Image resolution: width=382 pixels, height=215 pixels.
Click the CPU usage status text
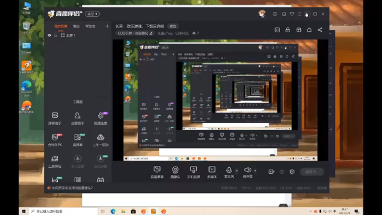click(x=286, y=188)
